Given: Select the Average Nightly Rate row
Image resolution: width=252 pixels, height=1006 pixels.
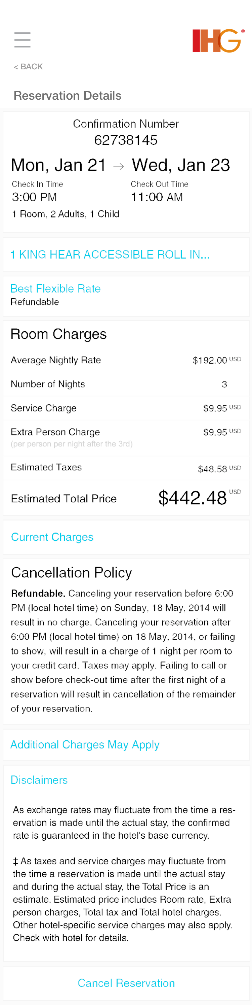Looking at the screenshot, I should coord(126,360).
